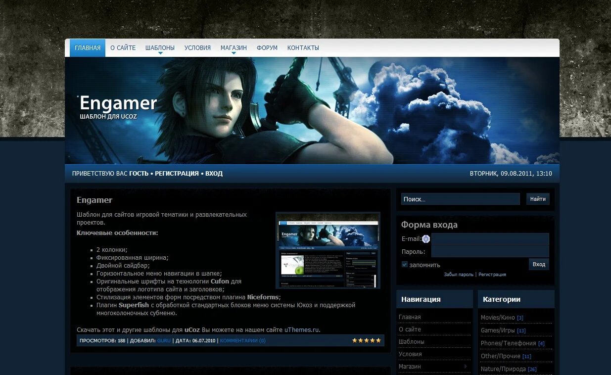The width and height of the screenshot is (611, 375).
Task: Open the GURU author profile link
Action: point(164,340)
